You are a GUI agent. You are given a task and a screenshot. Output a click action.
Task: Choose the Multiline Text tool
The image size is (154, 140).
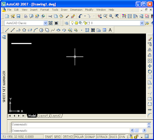[x=110, y=30]
